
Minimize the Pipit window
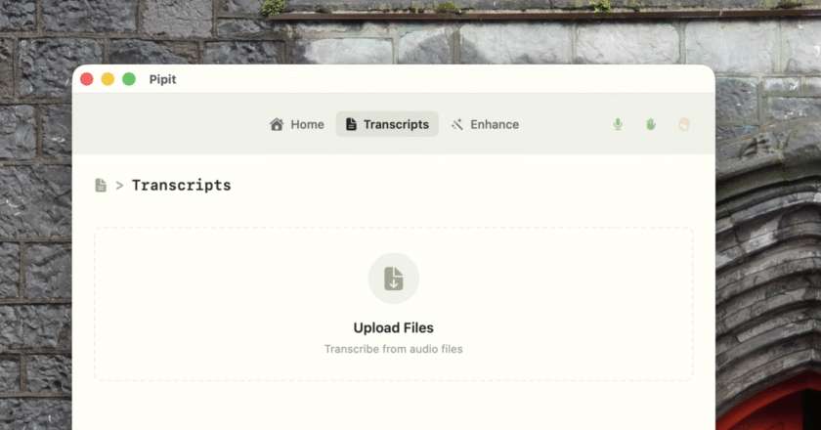point(108,79)
